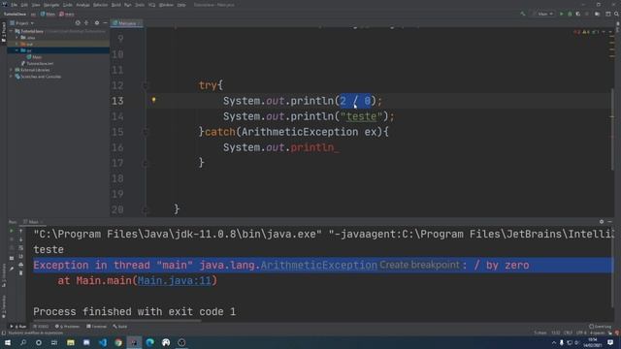Image resolution: width=621 pixels, height=349 pixels.
Task: Print console output via printer icon
Action: tap(21, 265)
